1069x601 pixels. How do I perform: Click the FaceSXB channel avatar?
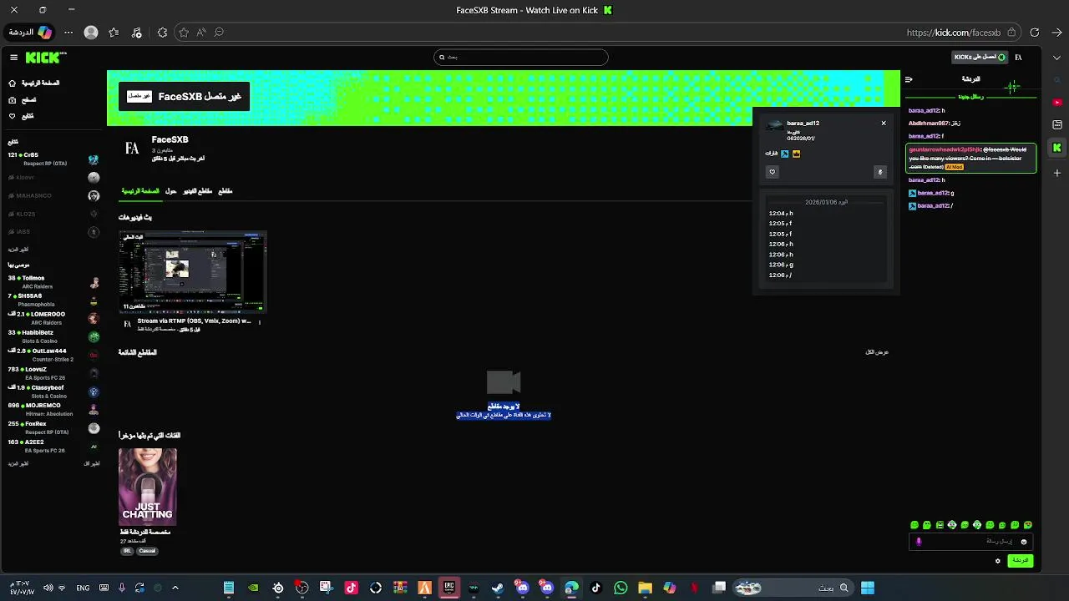coord(132,149)
